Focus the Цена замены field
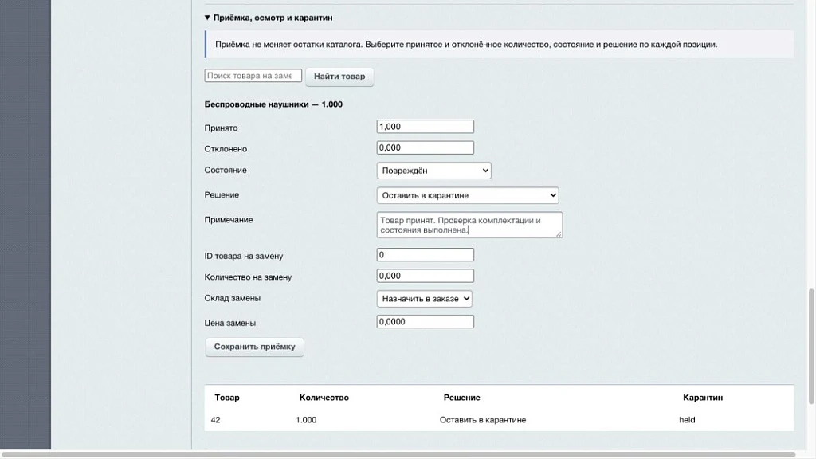Viewport: 816px width, 459px height. [x=426, y=322]
